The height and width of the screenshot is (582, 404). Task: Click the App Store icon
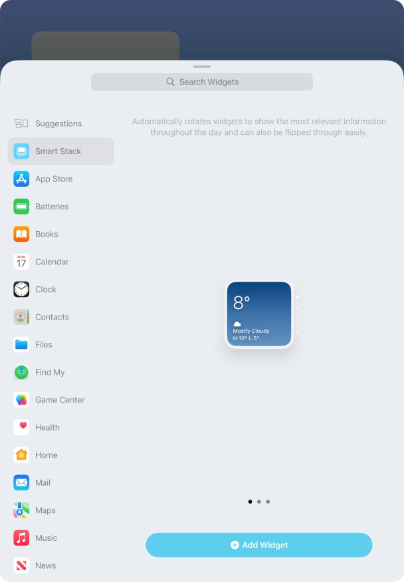tap(21, 179)
